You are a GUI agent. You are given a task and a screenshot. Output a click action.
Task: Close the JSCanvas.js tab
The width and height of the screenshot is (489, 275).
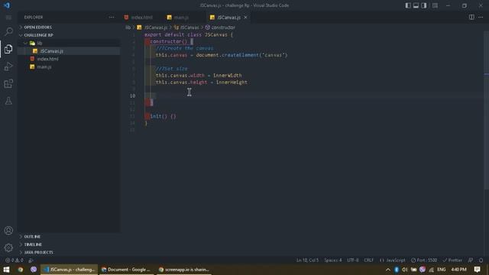246,18
